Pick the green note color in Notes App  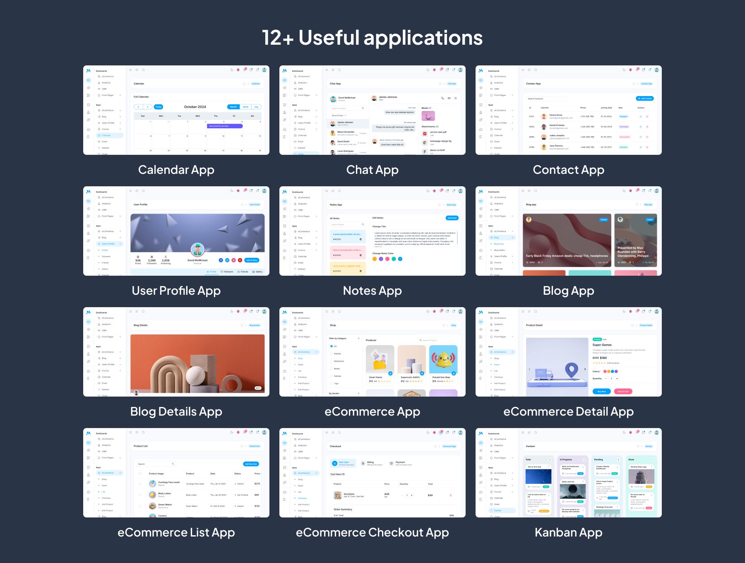pos(394,259)
